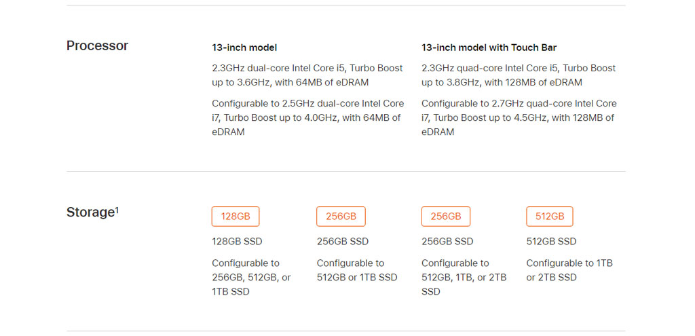Screen dimensions: 695x336
Task: Click "256GB SSD" label above the 2TB option
Action: pos(447,242)
